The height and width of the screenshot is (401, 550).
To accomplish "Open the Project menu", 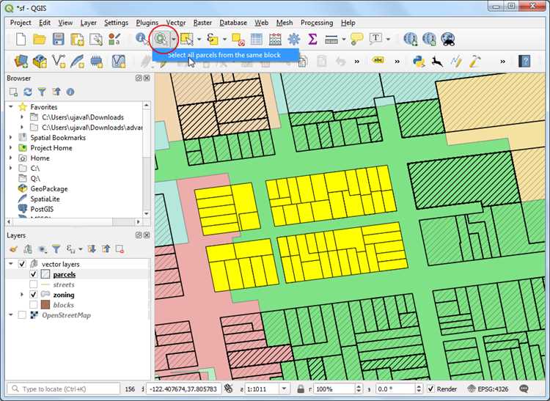I will 21,23.
